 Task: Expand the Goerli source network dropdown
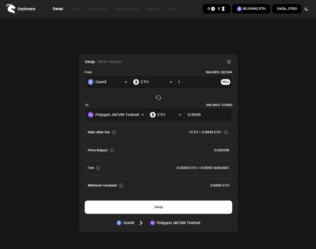pos(108,82)
